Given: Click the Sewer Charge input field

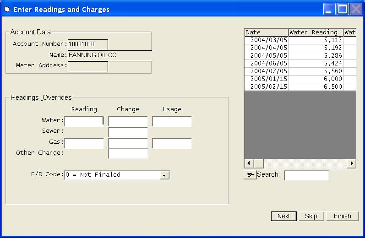Looking at the screenshot, I should pyautogui.click(x=128, y=132).
